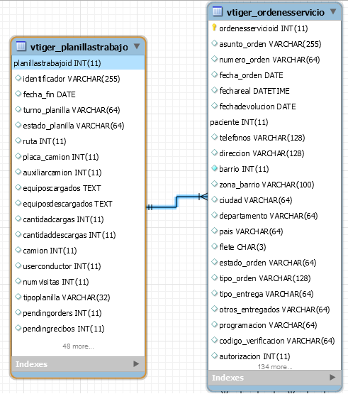The height and width of the screenshot is (394, 348).
Task: Click the primary key icon of ordenesservicioid
Action: point(214,28)
